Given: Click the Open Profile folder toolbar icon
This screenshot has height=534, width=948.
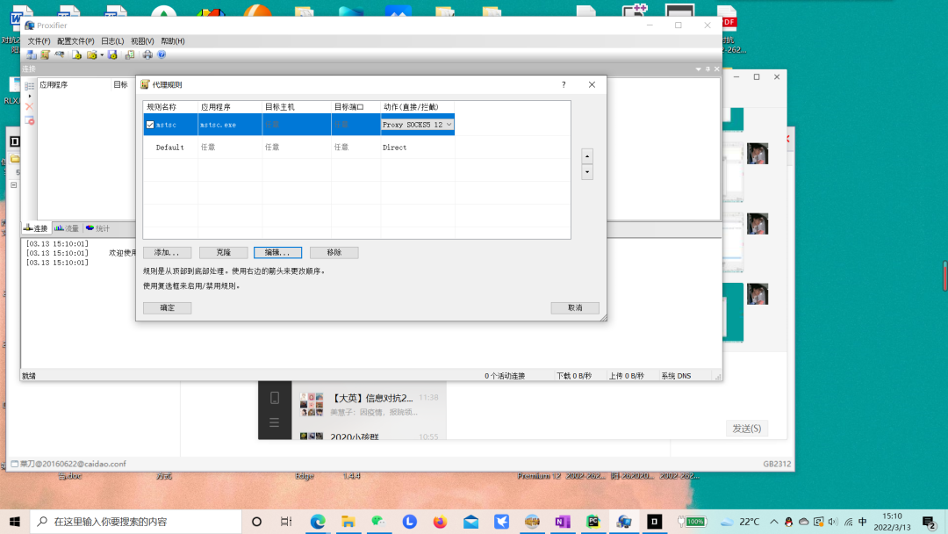Looking at the screenshot, I should coord(91,55).
